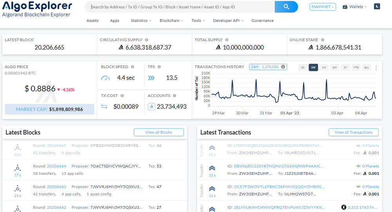The width and height of the screenshot is (392, 212).
Task: Click block icon for round 20206663
Action: 18,189
